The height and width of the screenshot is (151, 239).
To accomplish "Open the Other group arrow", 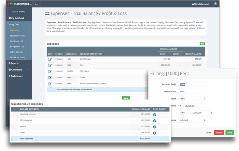I will [x=155, y=133].
